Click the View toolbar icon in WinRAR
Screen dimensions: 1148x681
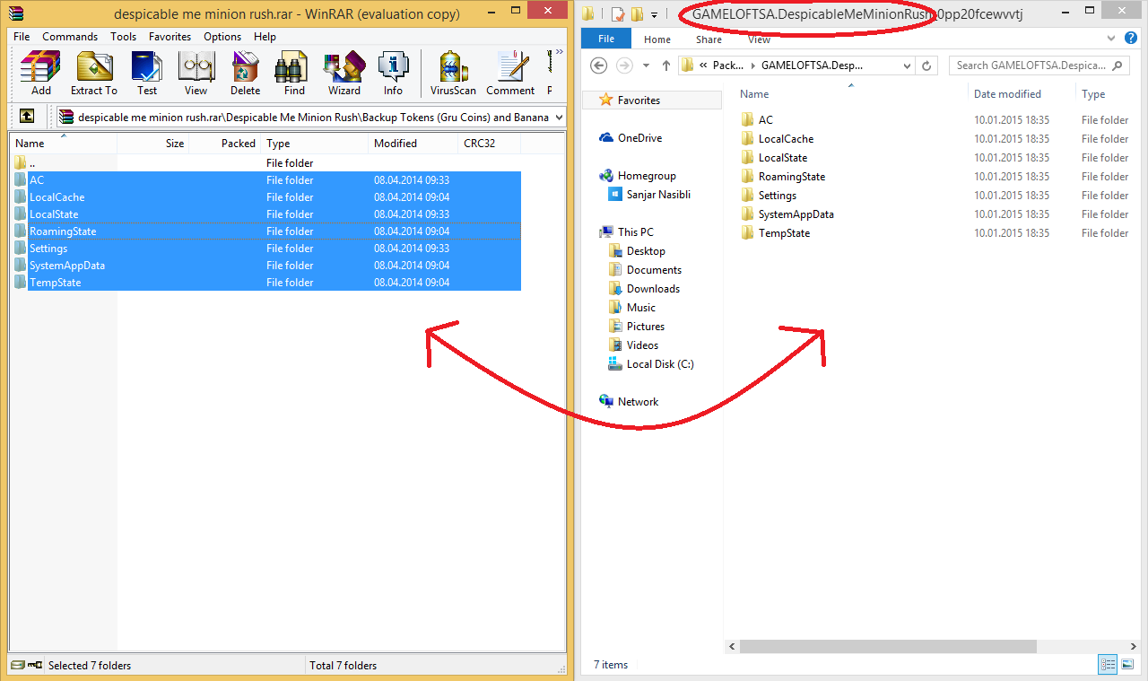pyautogui.click(x=196, y=74)
